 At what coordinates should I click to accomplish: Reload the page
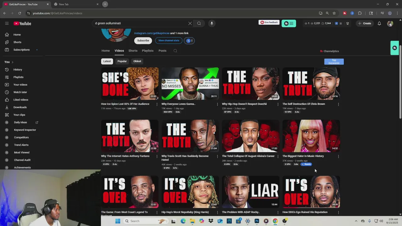coord(19,13)
